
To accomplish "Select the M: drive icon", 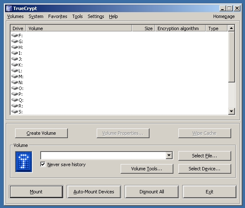I will coord(15,77).
